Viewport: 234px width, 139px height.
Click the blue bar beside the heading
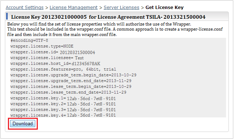click(7, 16)
